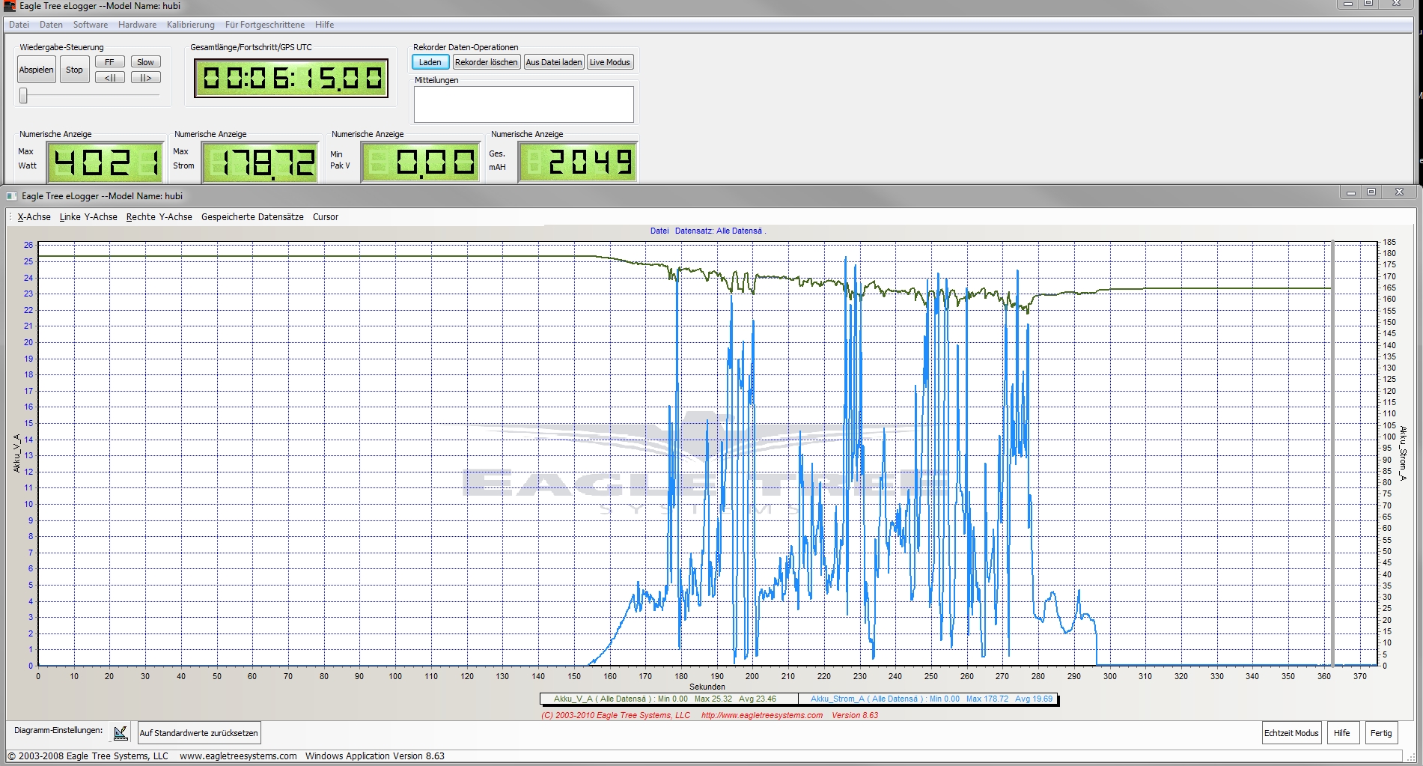
Task: Maximize the chart window
Action: coord(1371,192)
